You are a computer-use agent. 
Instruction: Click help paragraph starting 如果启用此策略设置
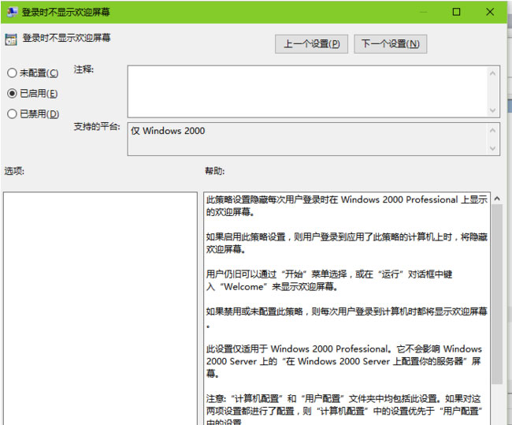(x=347, y=243)
